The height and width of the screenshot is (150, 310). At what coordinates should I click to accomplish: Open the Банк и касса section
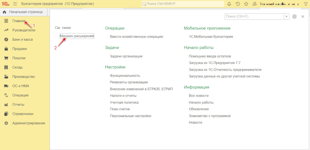tap(22, 40)
